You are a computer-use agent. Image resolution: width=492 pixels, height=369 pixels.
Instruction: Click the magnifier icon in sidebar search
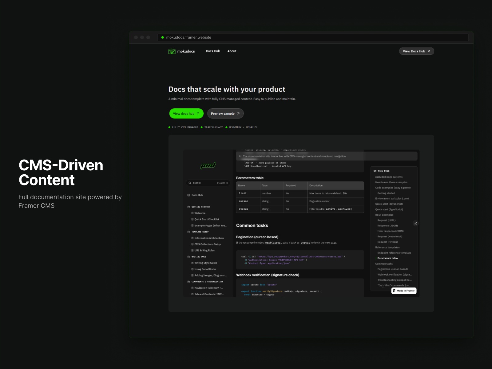coord(190,183)
